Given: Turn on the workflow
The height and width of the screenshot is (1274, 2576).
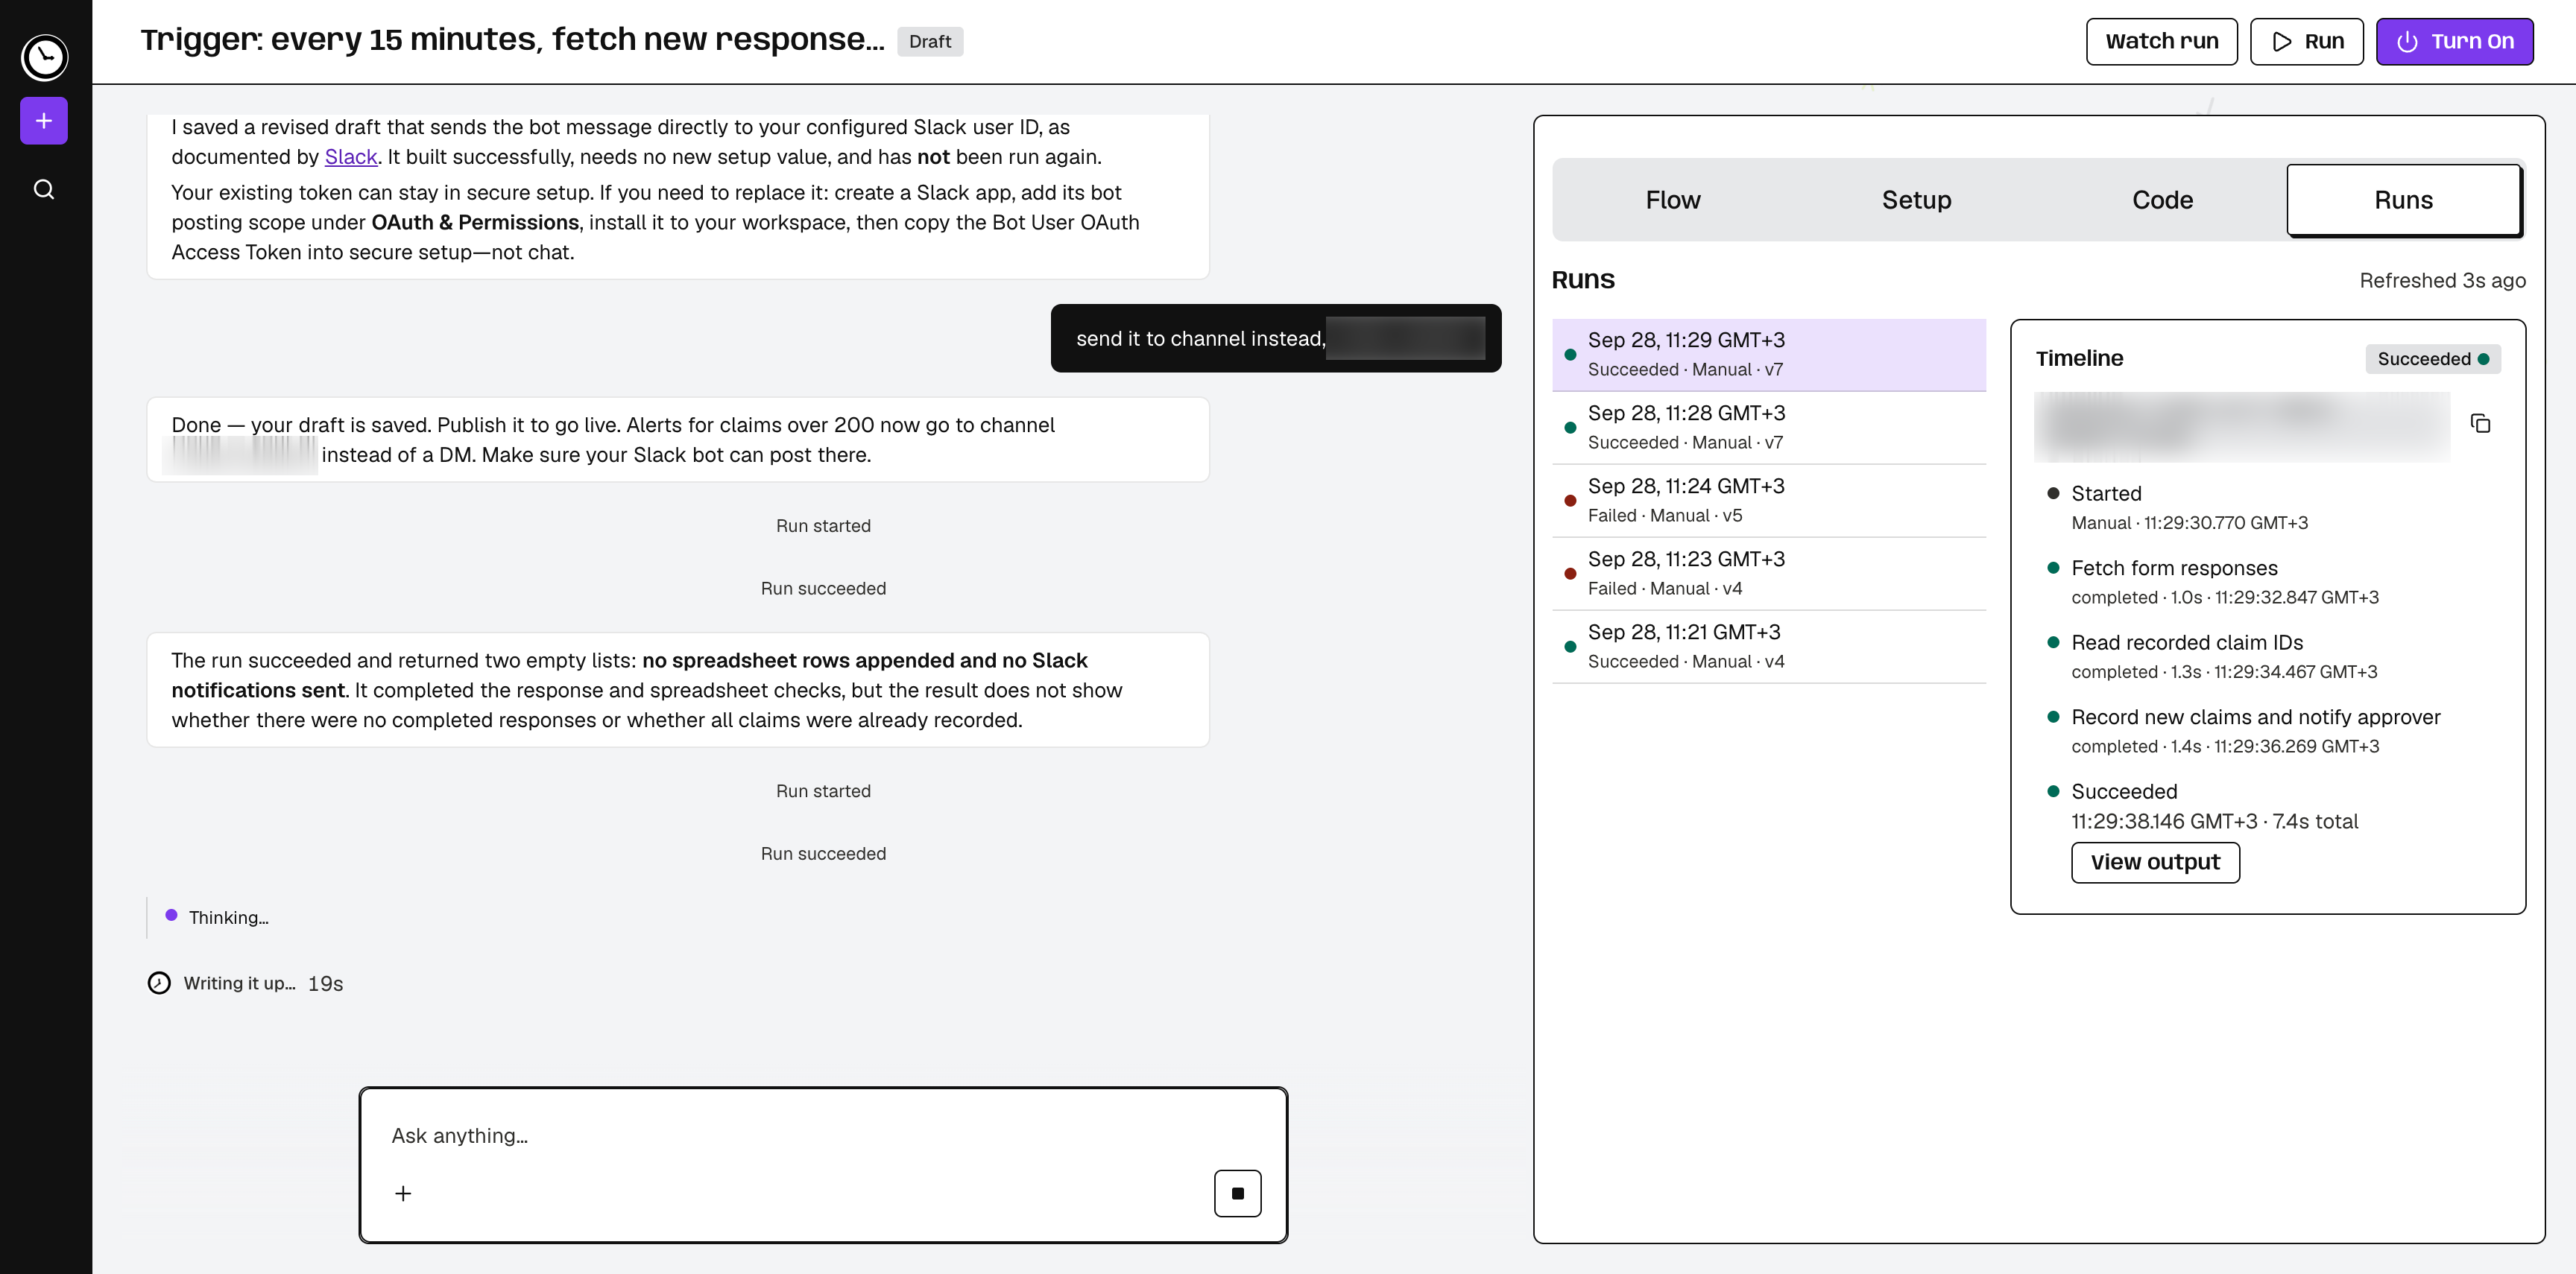Looking at the screenshot, I should 2454,41.
